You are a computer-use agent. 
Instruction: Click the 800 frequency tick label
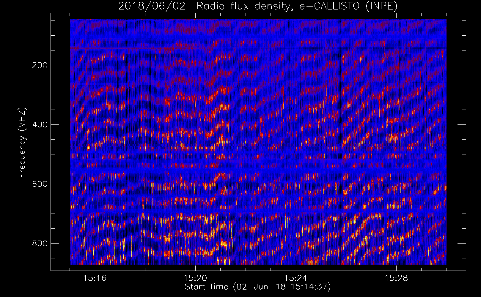[40, 244]
